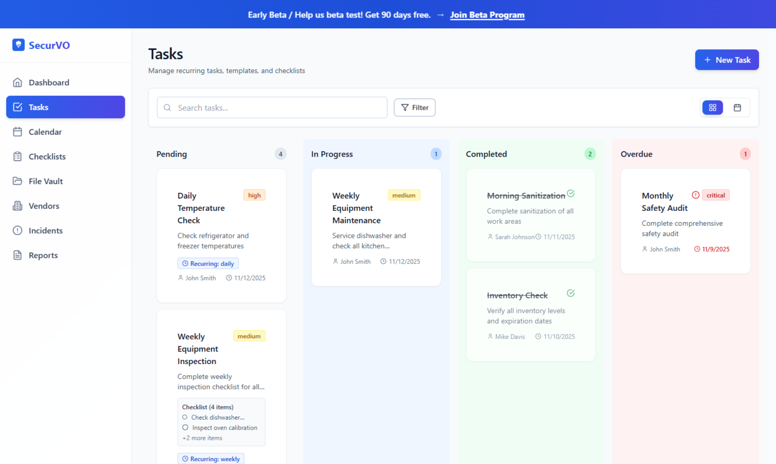The height and width of the screenshot is (464, 776).
Task: Open the Filter options
Action: (415, 107)
